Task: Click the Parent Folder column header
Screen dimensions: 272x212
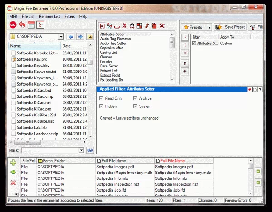Action: (x=66, y=161)
